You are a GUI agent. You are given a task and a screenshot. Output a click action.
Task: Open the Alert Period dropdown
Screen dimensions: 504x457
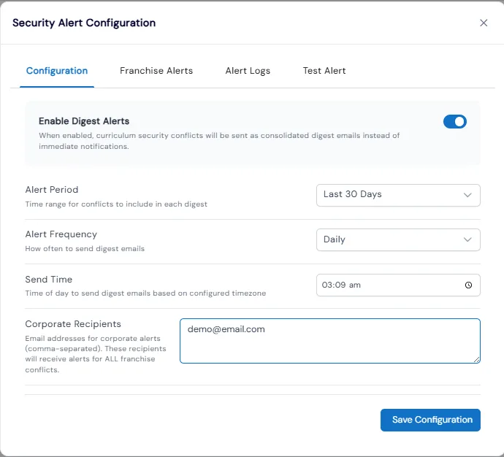398,195
